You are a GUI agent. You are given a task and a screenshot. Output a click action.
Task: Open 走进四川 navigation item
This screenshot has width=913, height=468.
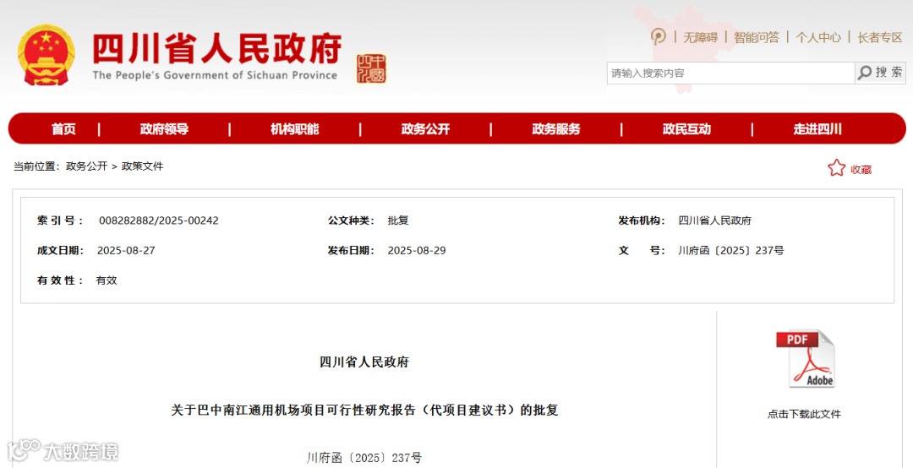click(x=817, y=128)
